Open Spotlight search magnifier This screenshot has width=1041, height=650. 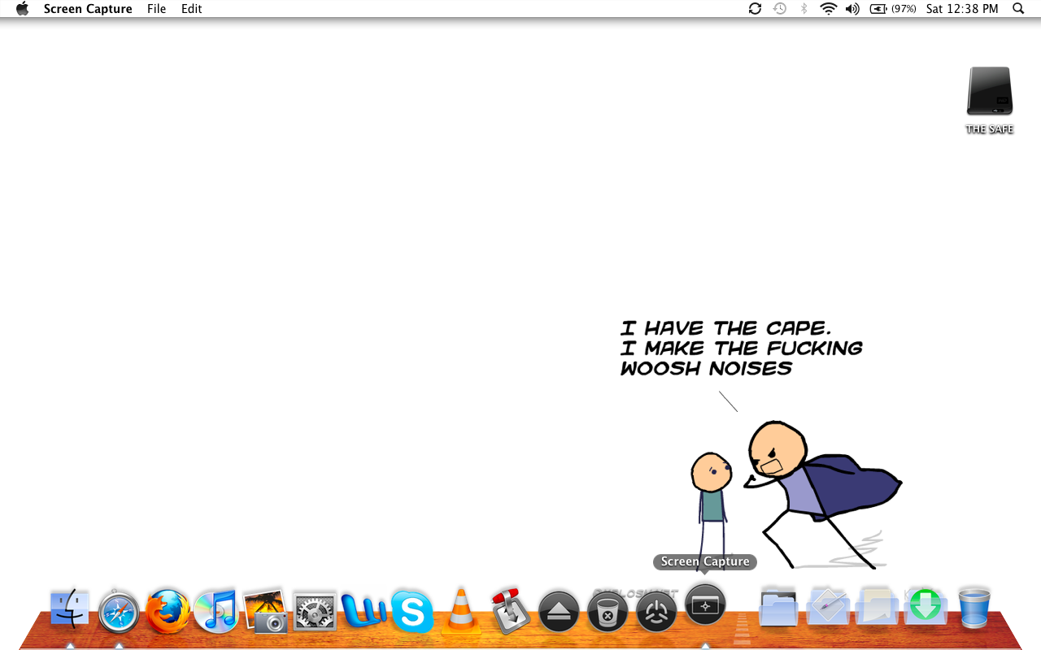pos(1018,9)
